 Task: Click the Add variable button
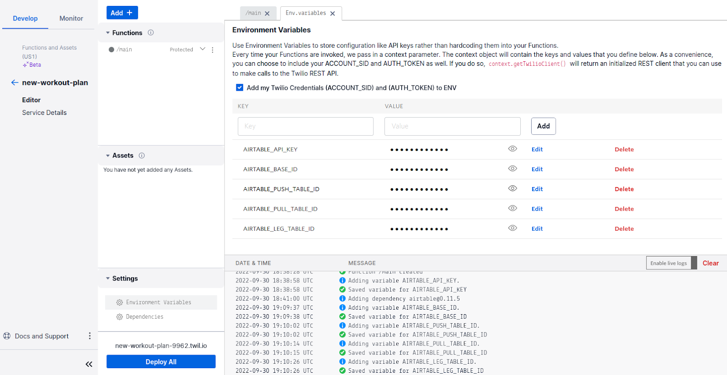point(543,126)
